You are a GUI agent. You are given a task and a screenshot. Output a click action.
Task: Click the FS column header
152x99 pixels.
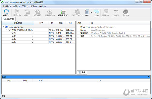[x=52, y=23]
